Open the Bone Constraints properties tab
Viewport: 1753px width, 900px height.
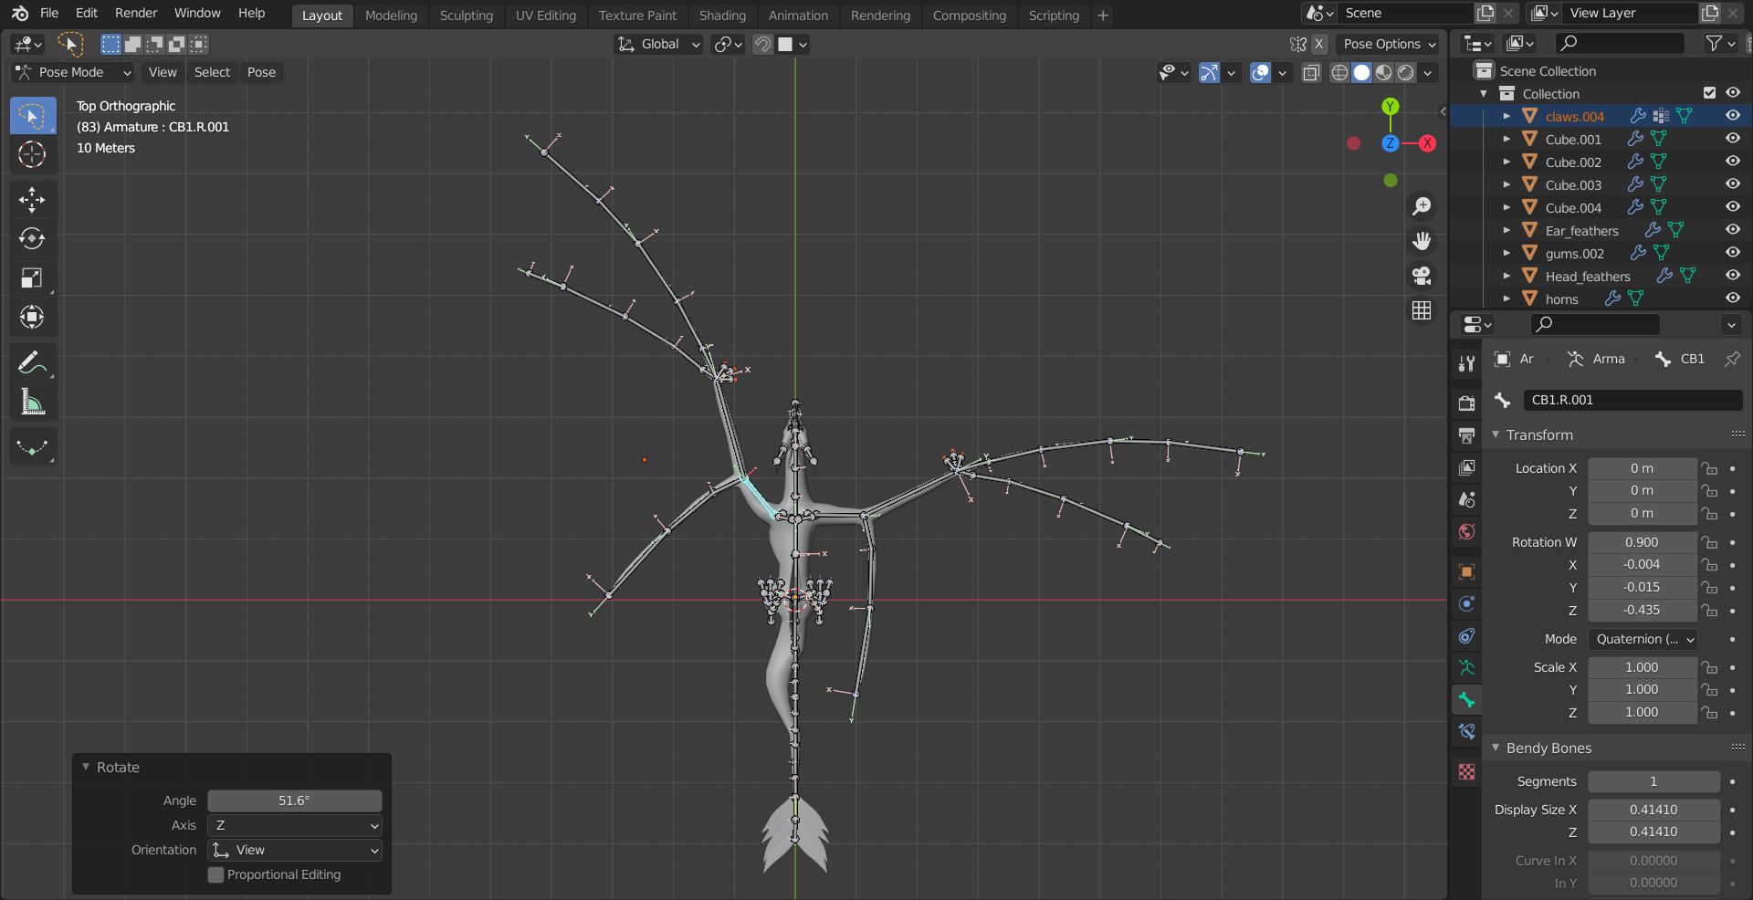[x=1466, y=731]
